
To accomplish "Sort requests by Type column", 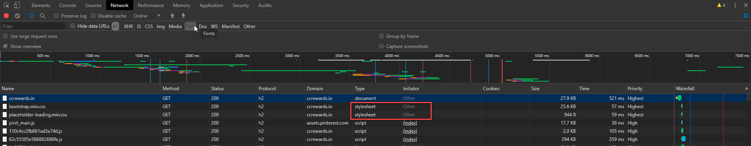I will click(x=377, y=88).
